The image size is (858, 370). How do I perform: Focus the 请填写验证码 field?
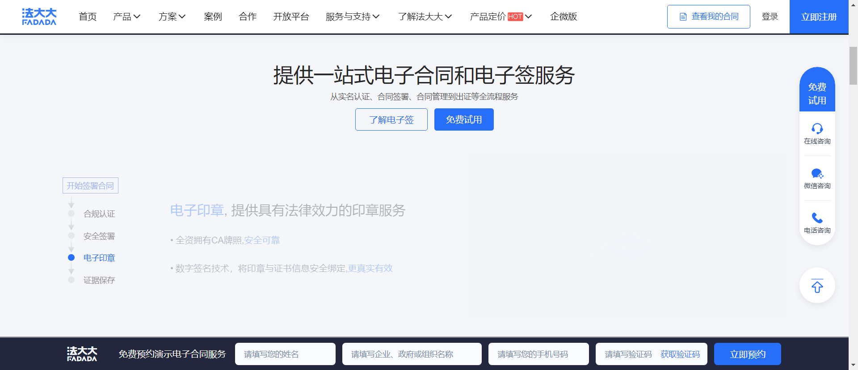(628, 354)
